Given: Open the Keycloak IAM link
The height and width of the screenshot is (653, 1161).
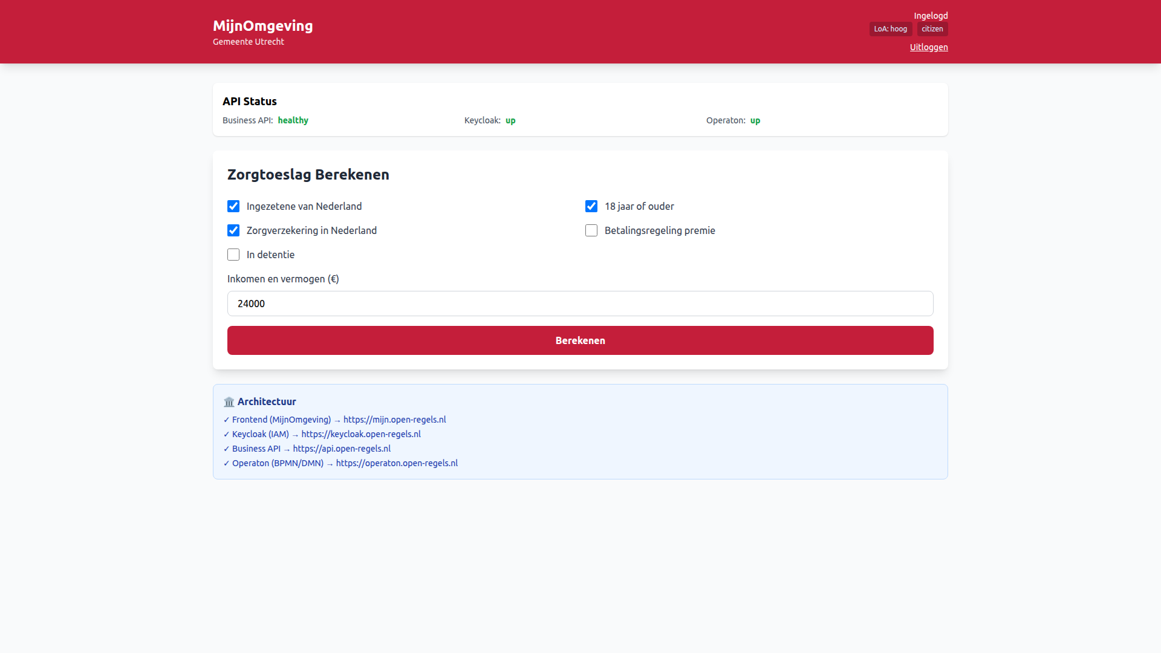Looking at the screenshot, I should point(361,434).
